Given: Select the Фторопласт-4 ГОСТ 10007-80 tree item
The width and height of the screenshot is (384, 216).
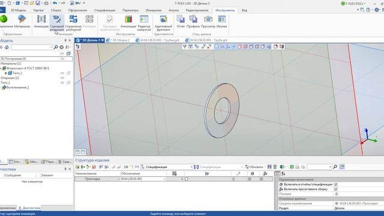Looking at the screenshot, I should 28,68.
